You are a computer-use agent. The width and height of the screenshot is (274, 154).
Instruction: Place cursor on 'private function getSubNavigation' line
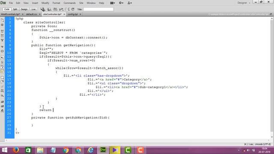tap(70, 118)
